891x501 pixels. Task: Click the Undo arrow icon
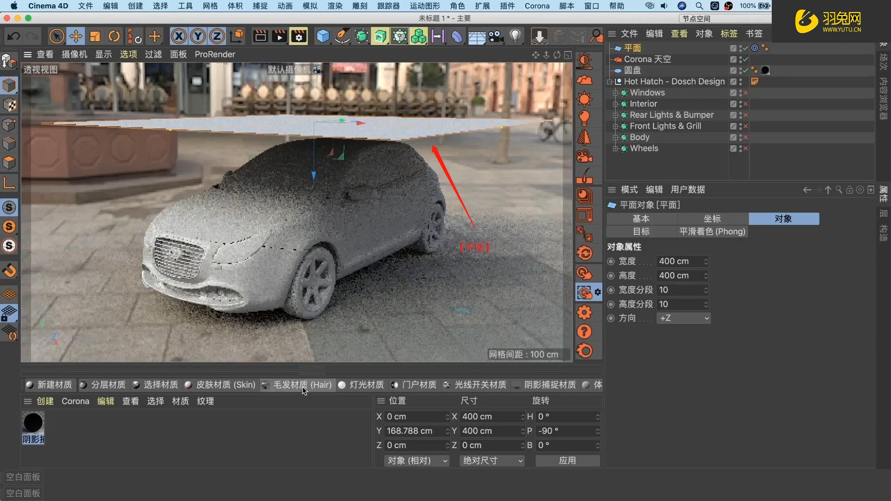[13, 36]
